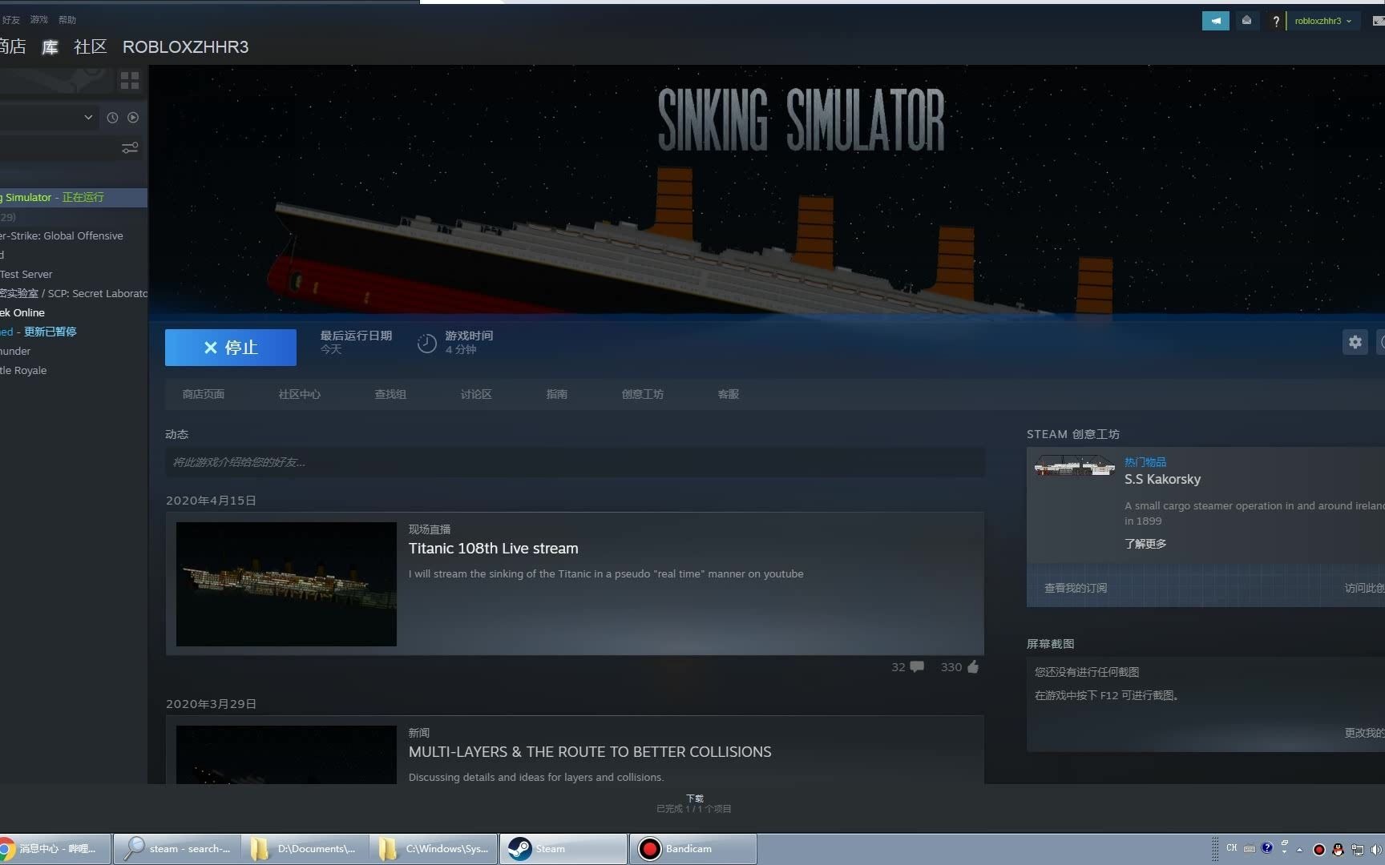Viewport: 1385px width, 865px height.
Task: Click the Steam taskbar button
Action: 563,849
